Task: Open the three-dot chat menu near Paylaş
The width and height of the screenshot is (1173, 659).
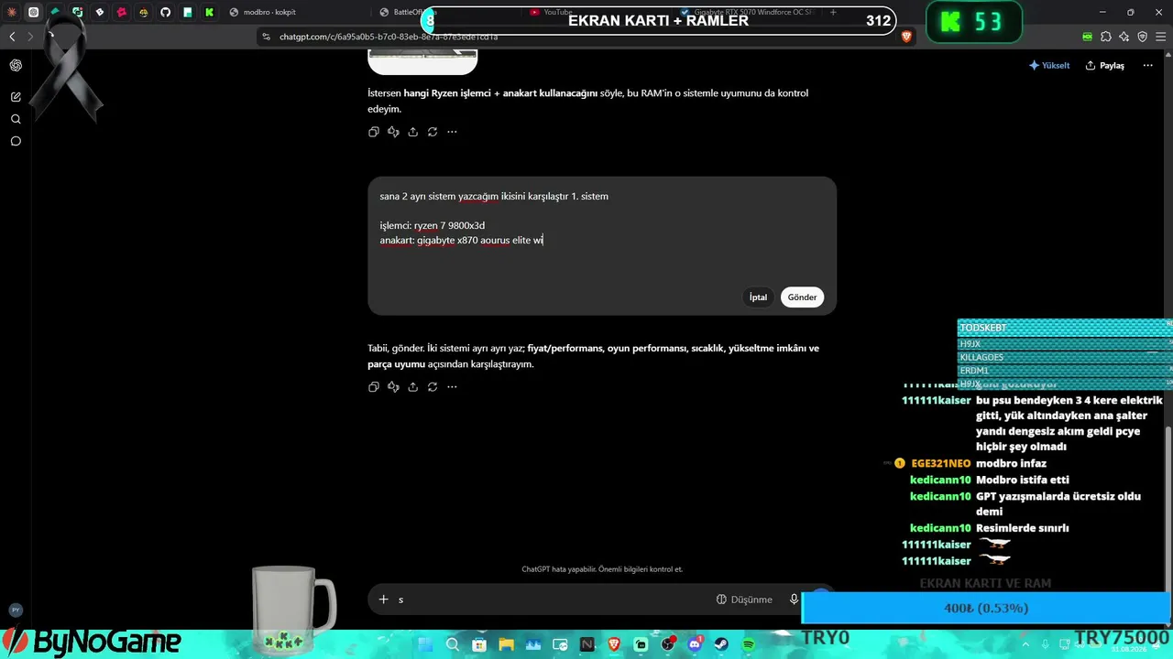Action: click(1147, 66)
